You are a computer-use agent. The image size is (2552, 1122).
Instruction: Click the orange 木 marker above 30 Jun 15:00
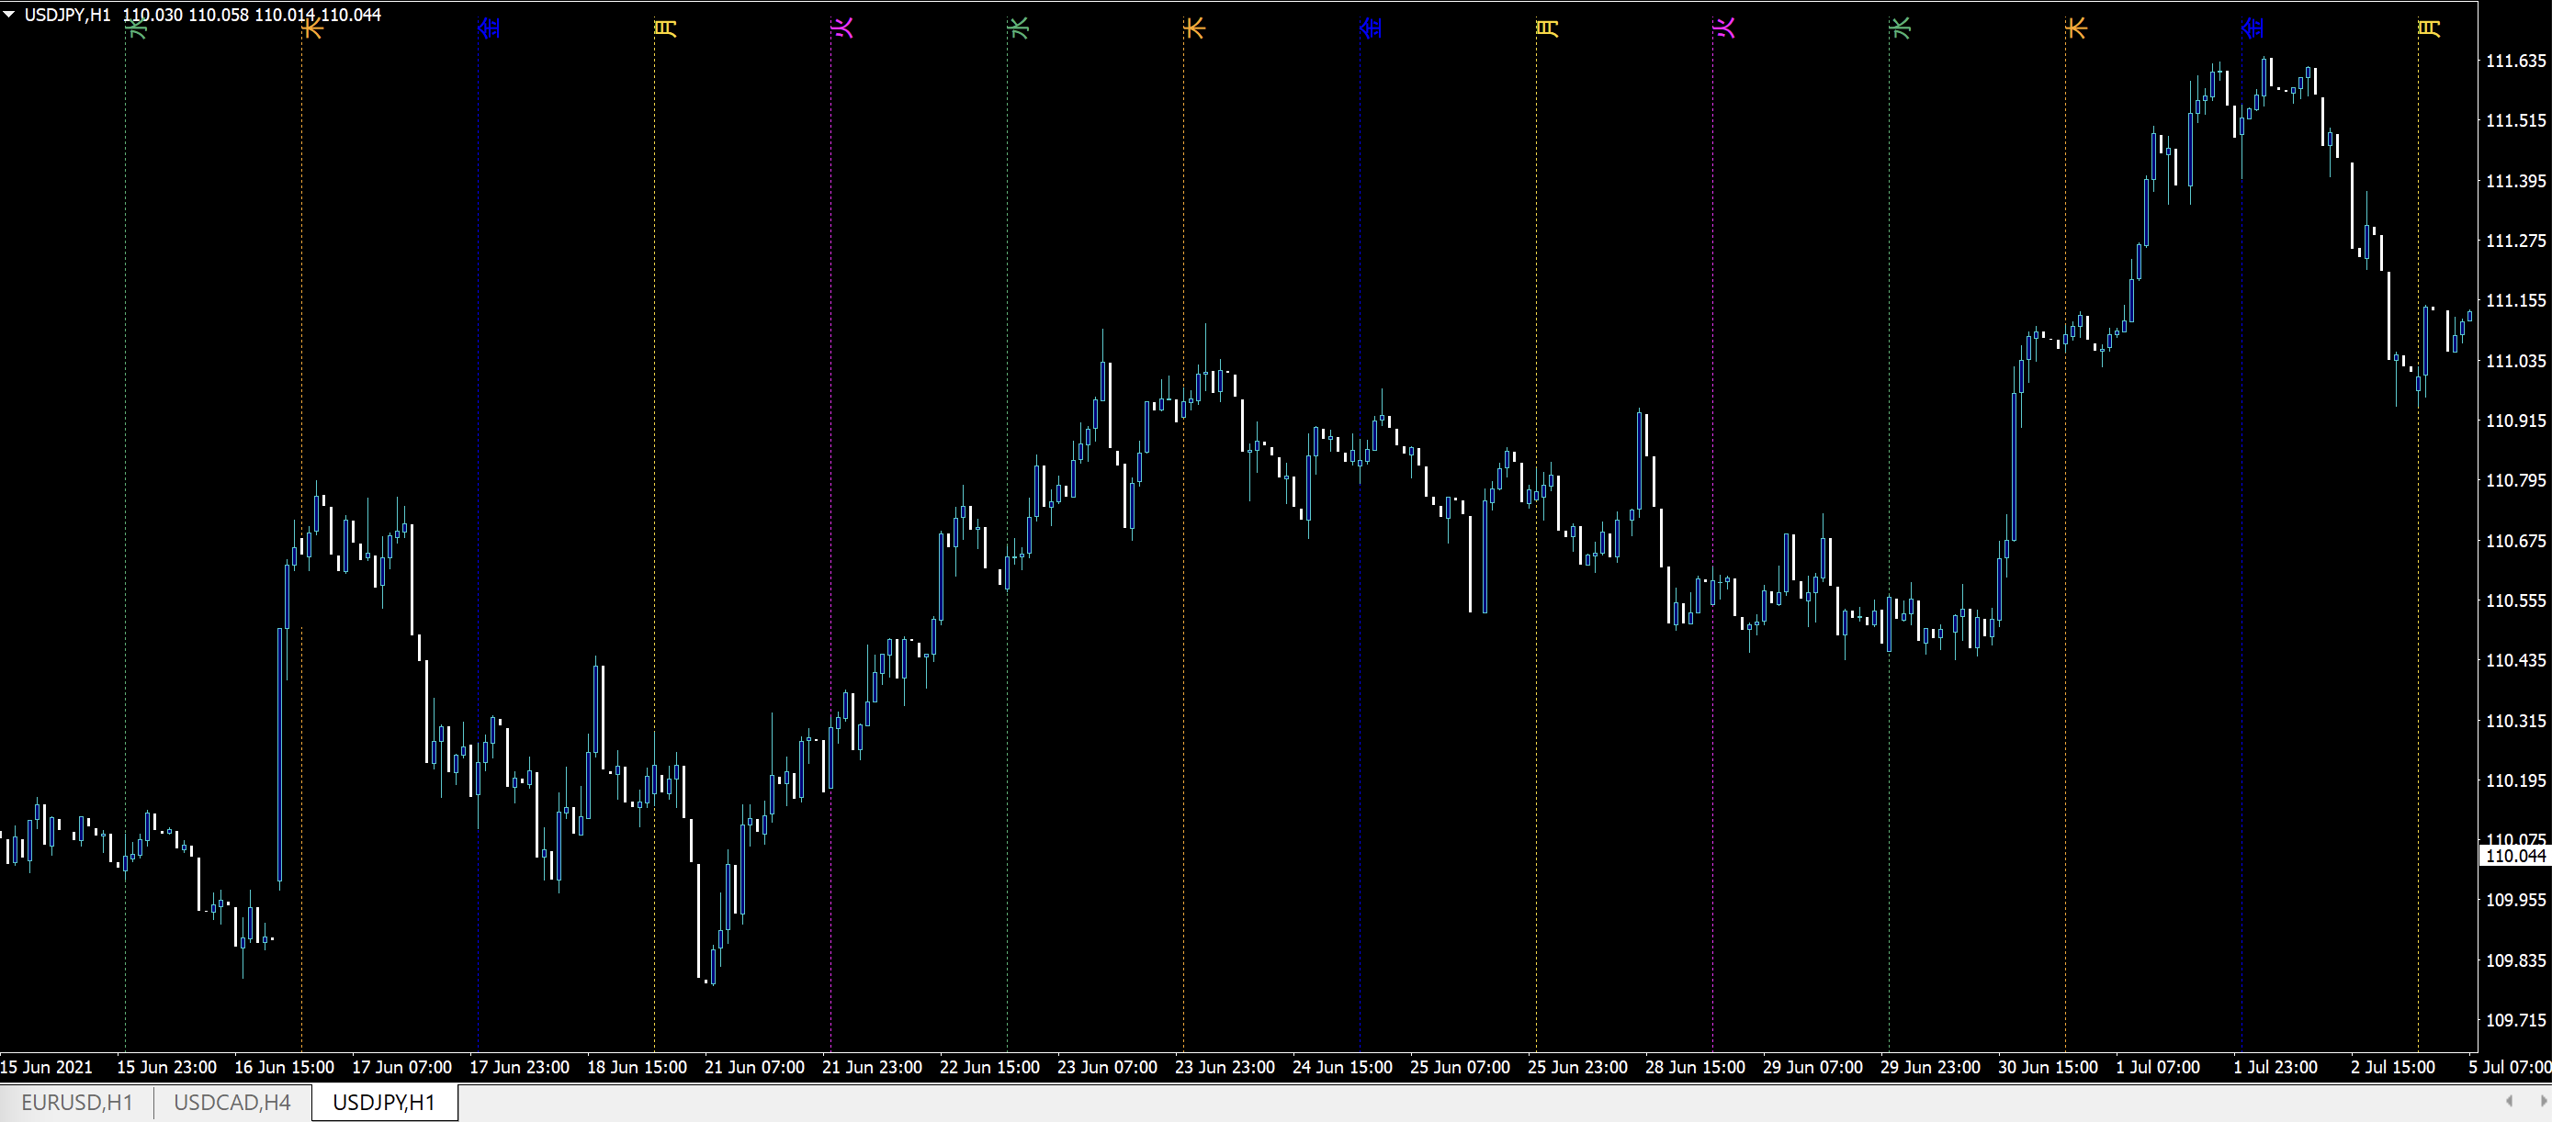click(2075, 28)
